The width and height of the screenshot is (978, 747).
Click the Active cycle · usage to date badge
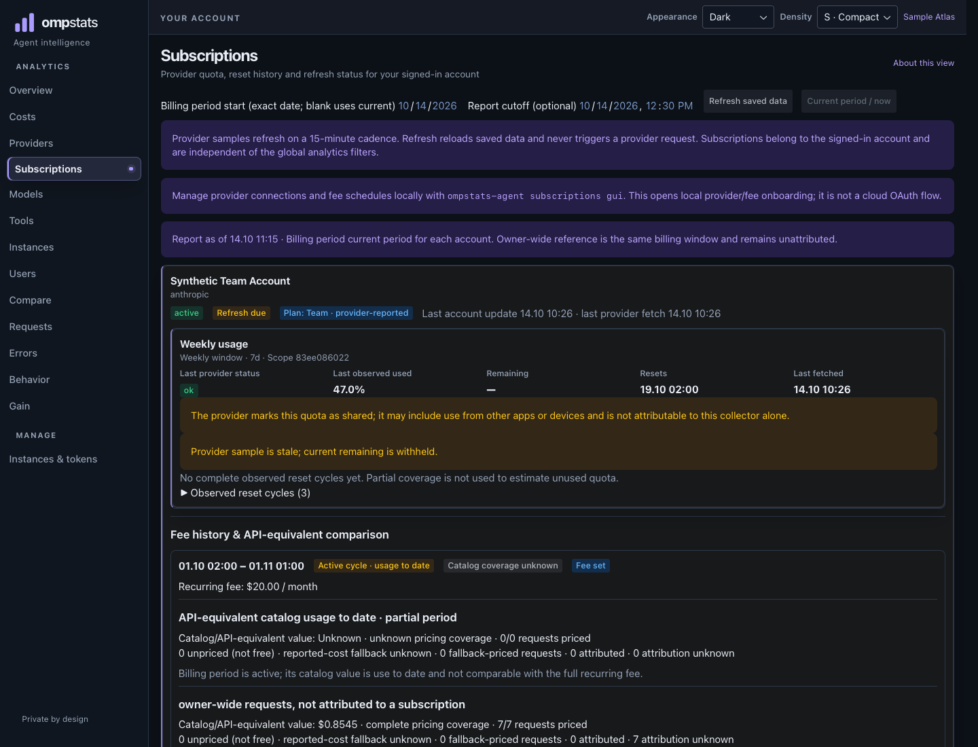pyautogui.click(x=374, y=566)
